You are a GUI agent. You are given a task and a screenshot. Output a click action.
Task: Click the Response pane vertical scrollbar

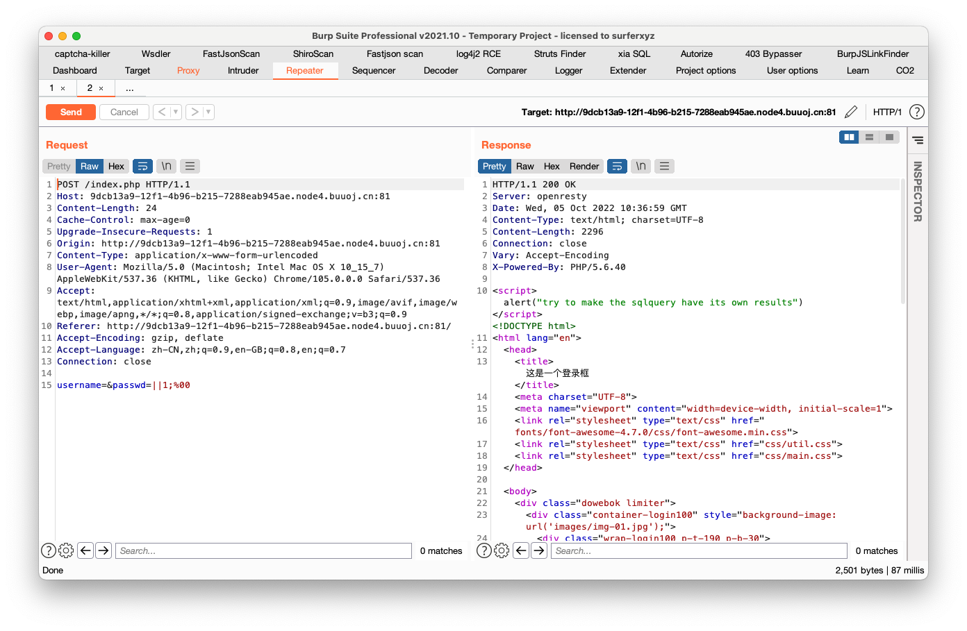click(903, 241)
